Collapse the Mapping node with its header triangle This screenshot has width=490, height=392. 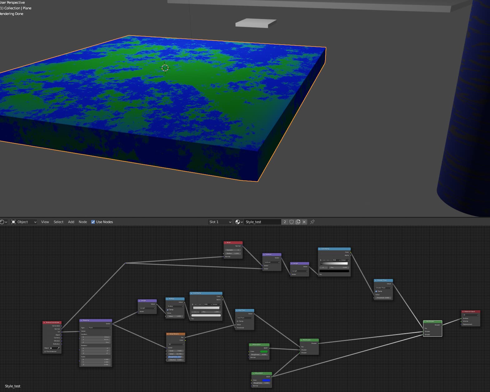(81, 320)
